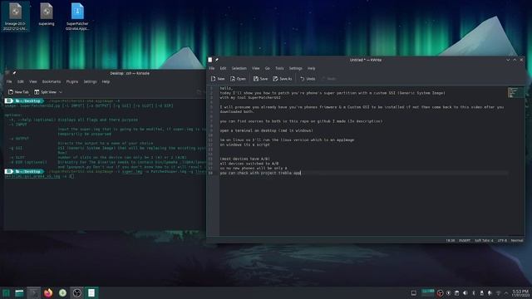Select the SuperPatcherGSI AppImage desktop icon

77,17
